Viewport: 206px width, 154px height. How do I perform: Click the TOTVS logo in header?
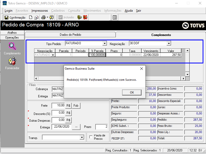pyautogui.click(x=193, y=25)
